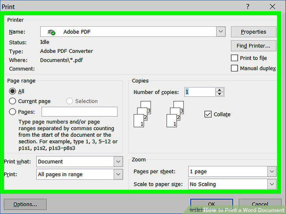Open the All pages in range dropdown arrow
Screen dimensions: 286x214
click(x=118, y=174)
